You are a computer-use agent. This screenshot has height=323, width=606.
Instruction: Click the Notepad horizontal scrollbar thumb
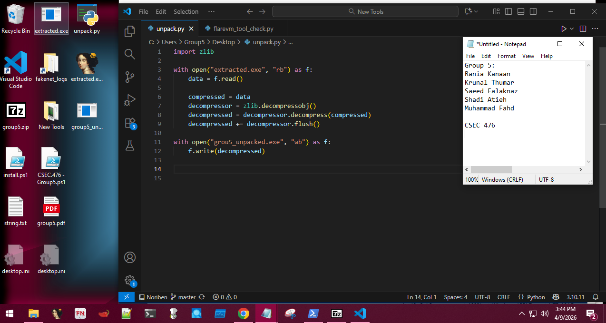coord(491,170)
